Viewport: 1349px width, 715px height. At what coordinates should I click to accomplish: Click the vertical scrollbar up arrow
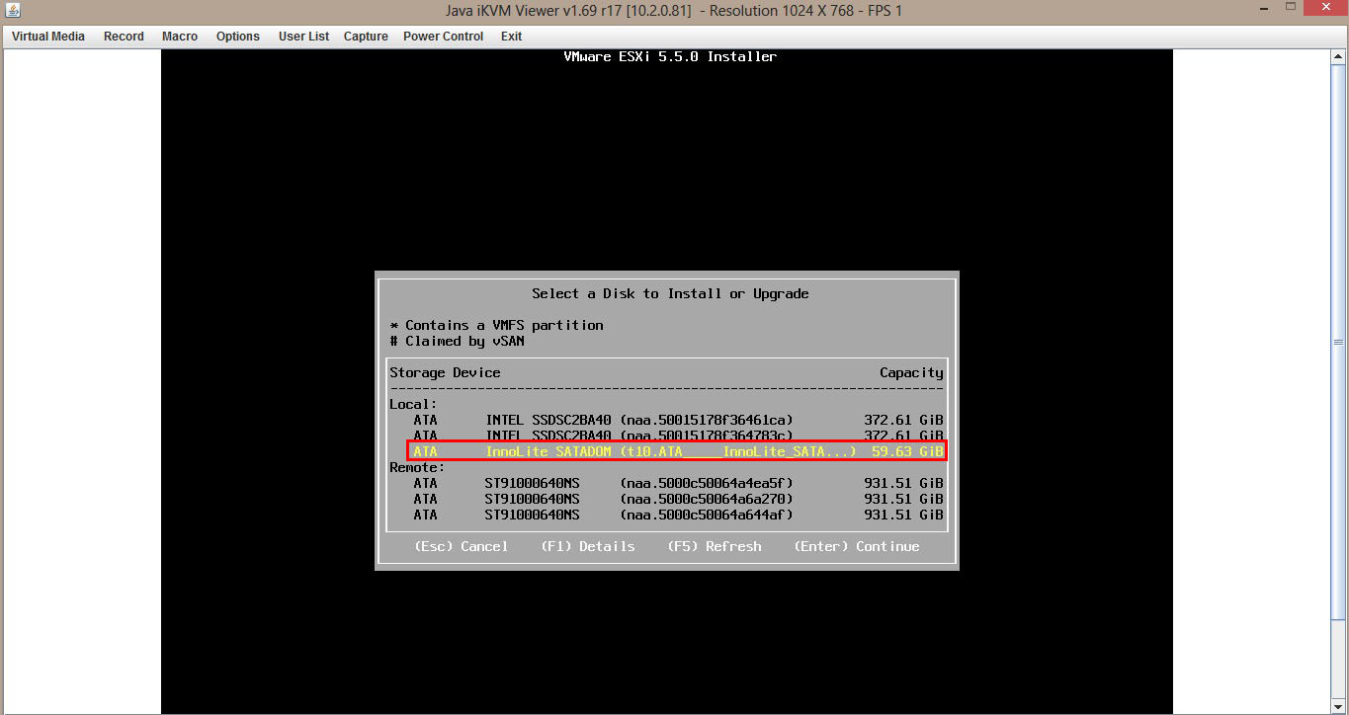pyautogui.click(x=1339, y=56)
